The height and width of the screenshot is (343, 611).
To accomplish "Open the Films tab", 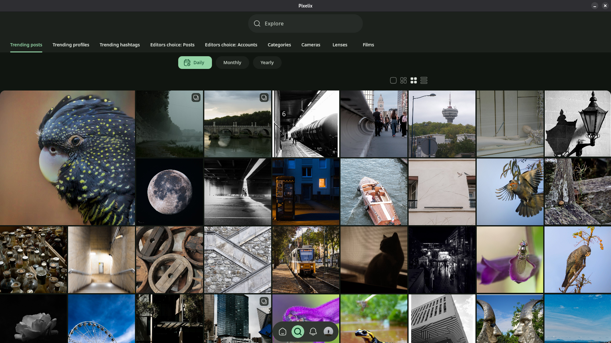I will tap(369, 45).
